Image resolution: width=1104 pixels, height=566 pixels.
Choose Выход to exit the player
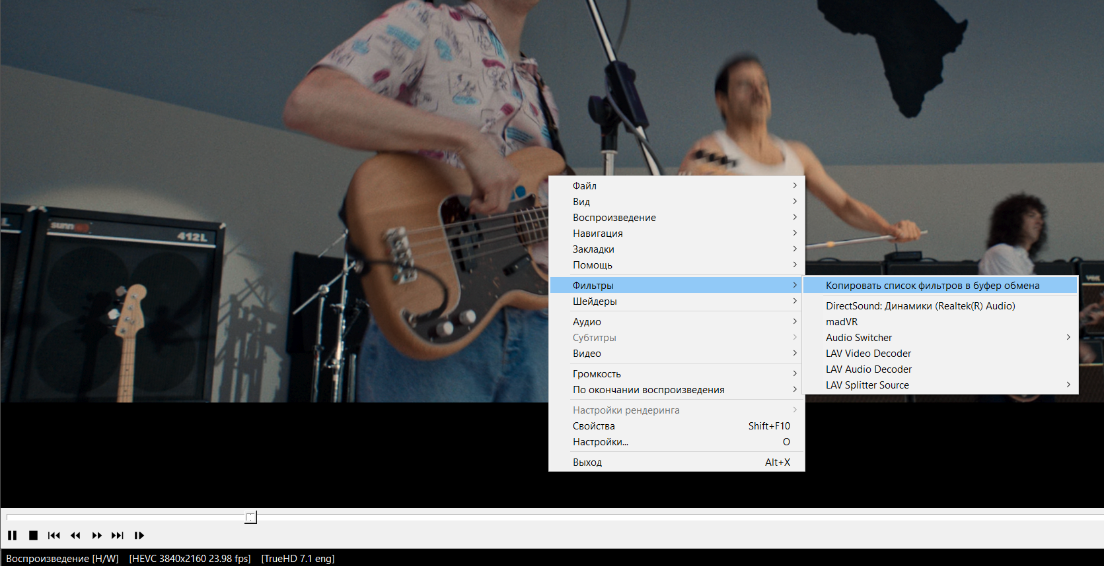tap(677, 462)
